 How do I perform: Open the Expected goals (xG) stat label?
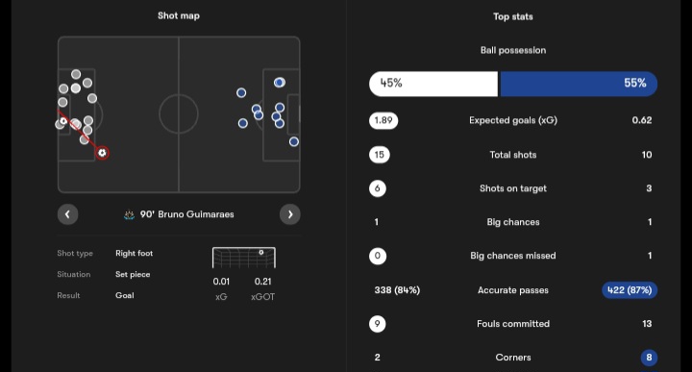[x=513, y=120]
